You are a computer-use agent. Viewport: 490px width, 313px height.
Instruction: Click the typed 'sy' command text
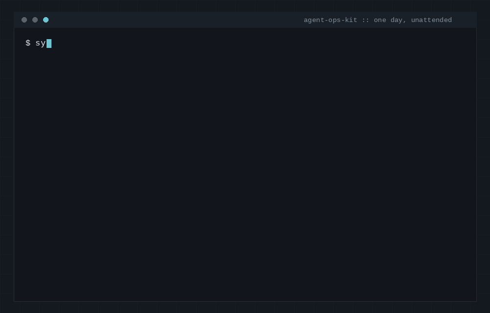pyautogui.click(x=41, y=44)
